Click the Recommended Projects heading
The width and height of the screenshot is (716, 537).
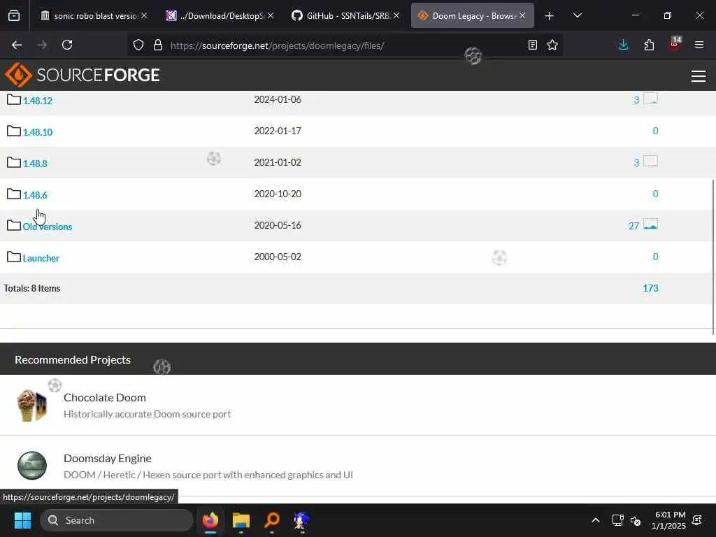coord(73,360)
